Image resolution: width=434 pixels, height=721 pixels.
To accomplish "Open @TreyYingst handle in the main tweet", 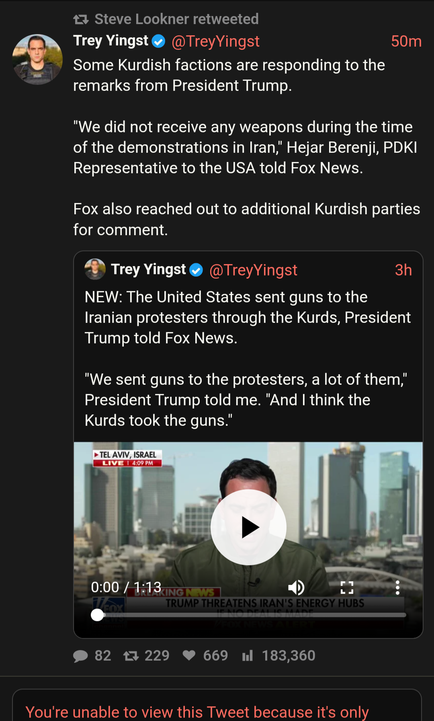I will coord(215,41).
